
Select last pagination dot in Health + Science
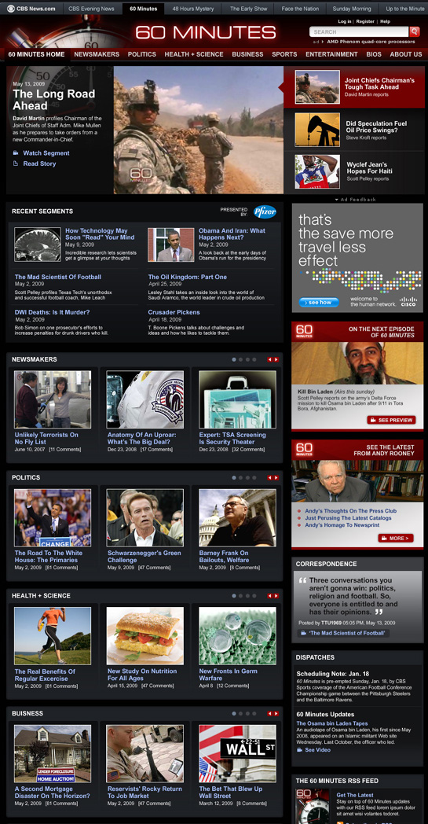(254, 596)
